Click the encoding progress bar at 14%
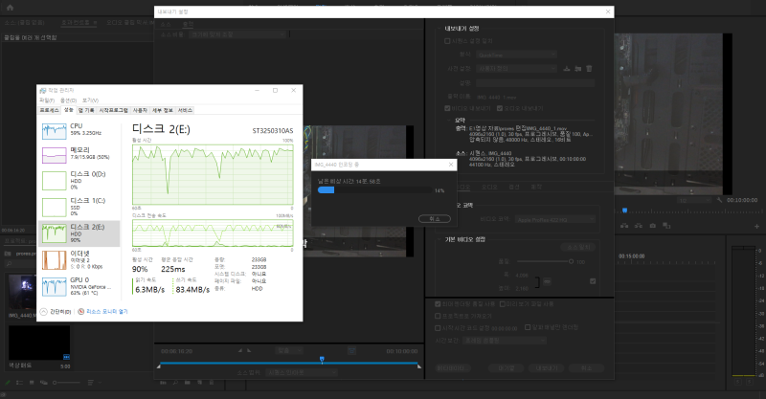This screenshot has height=399, width=766. click(x=374, y=190)
